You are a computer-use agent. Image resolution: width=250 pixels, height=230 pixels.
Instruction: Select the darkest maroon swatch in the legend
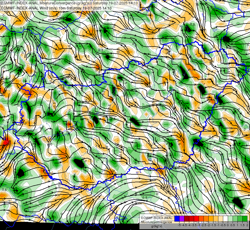[187, 218]
